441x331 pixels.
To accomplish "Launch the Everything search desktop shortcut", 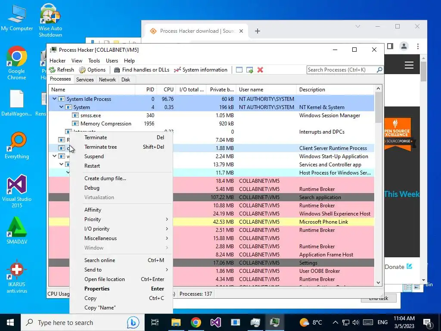I will [x=17, y=146].
